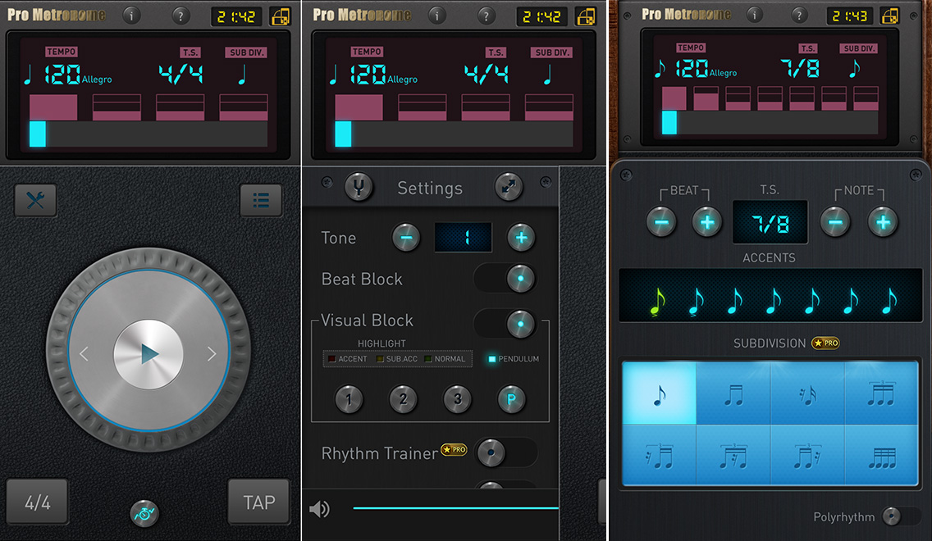
Task: Tap the yellow timer icon on left screen
Action: click(x=281, y=16)
